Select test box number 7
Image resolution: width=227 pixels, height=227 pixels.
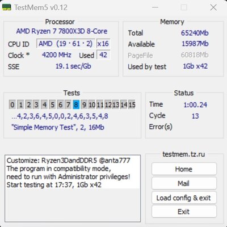68,104
